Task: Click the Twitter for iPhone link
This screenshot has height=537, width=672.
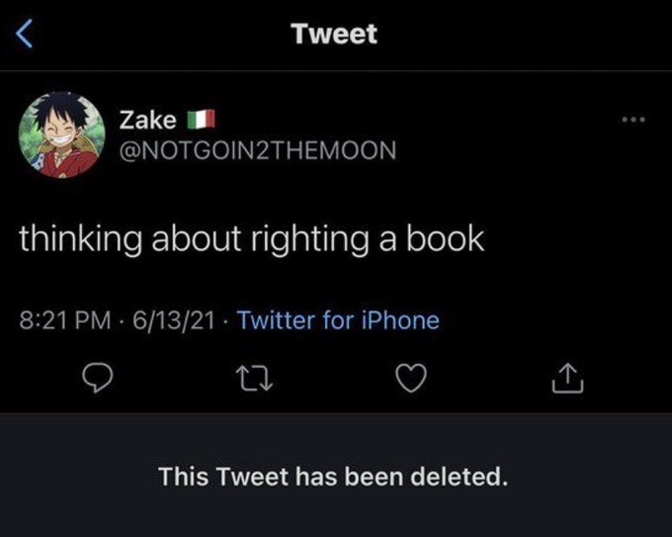Action: click(x=338, y=320)
